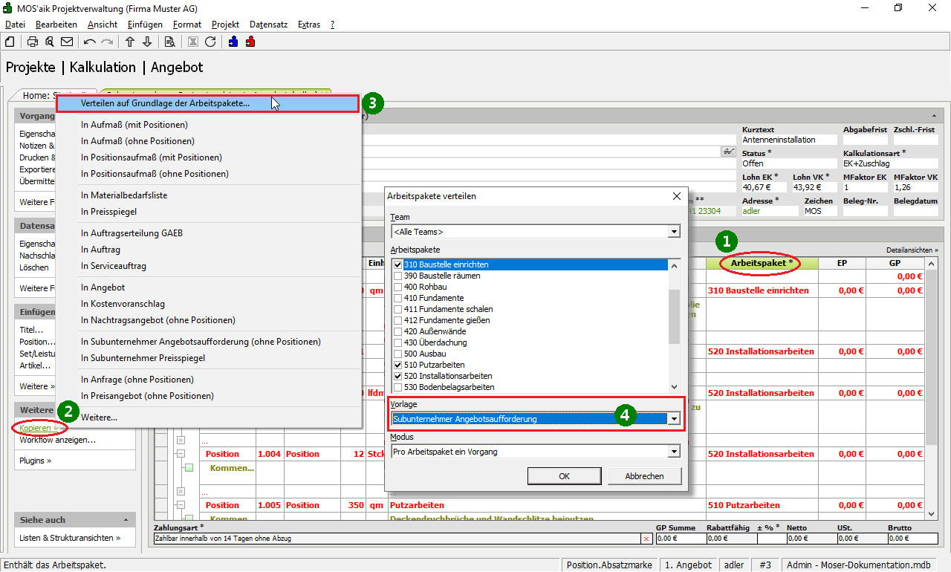Open the Team dropdown
This screenshot has height=572, width=951.
(674, 232)
